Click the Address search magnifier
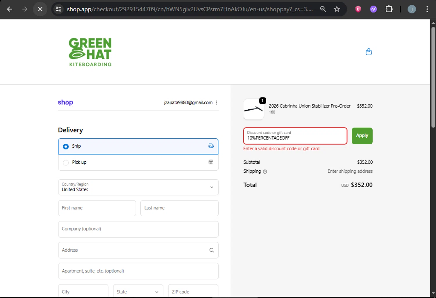Image resolution: width=436 pixels, height=298 pixels. [x=212, y=250]
